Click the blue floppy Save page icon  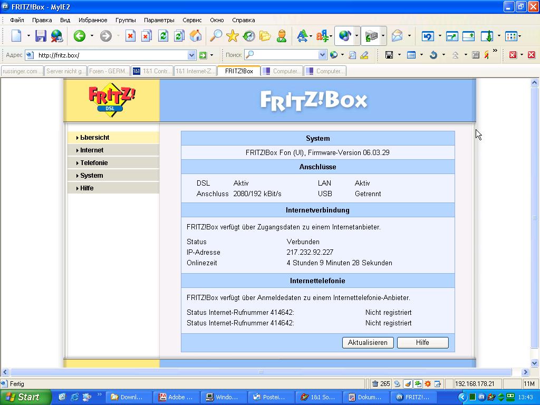tap(41, 36)
